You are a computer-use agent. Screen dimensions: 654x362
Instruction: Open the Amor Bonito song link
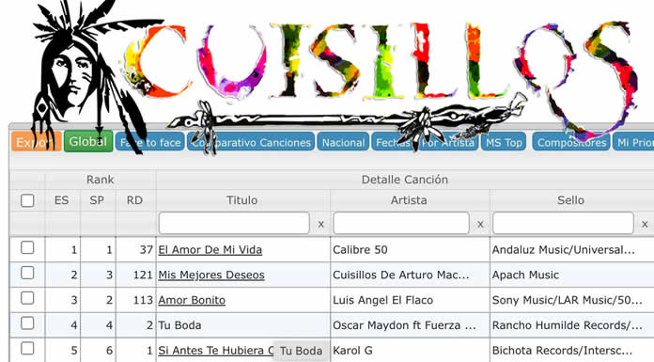(192, 300)
